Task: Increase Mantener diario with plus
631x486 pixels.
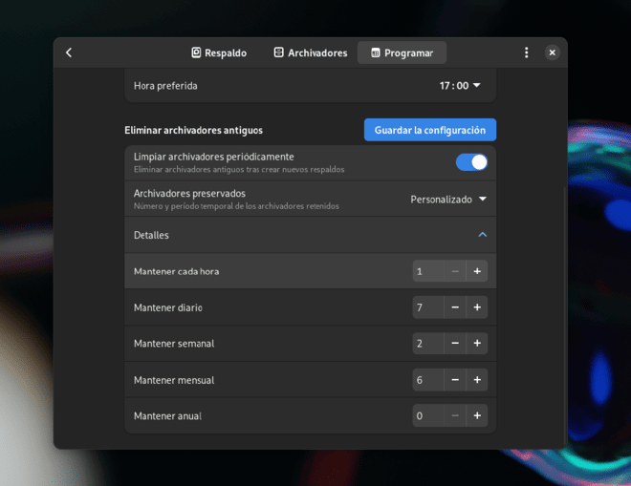Action: (477, 307)
